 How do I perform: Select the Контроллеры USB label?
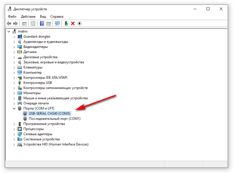pyautogui.click(x=37, y=83)
